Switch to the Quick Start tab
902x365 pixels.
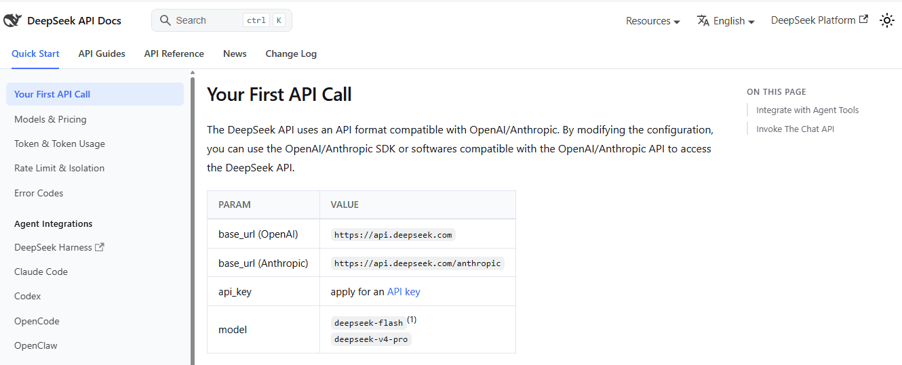35,53
